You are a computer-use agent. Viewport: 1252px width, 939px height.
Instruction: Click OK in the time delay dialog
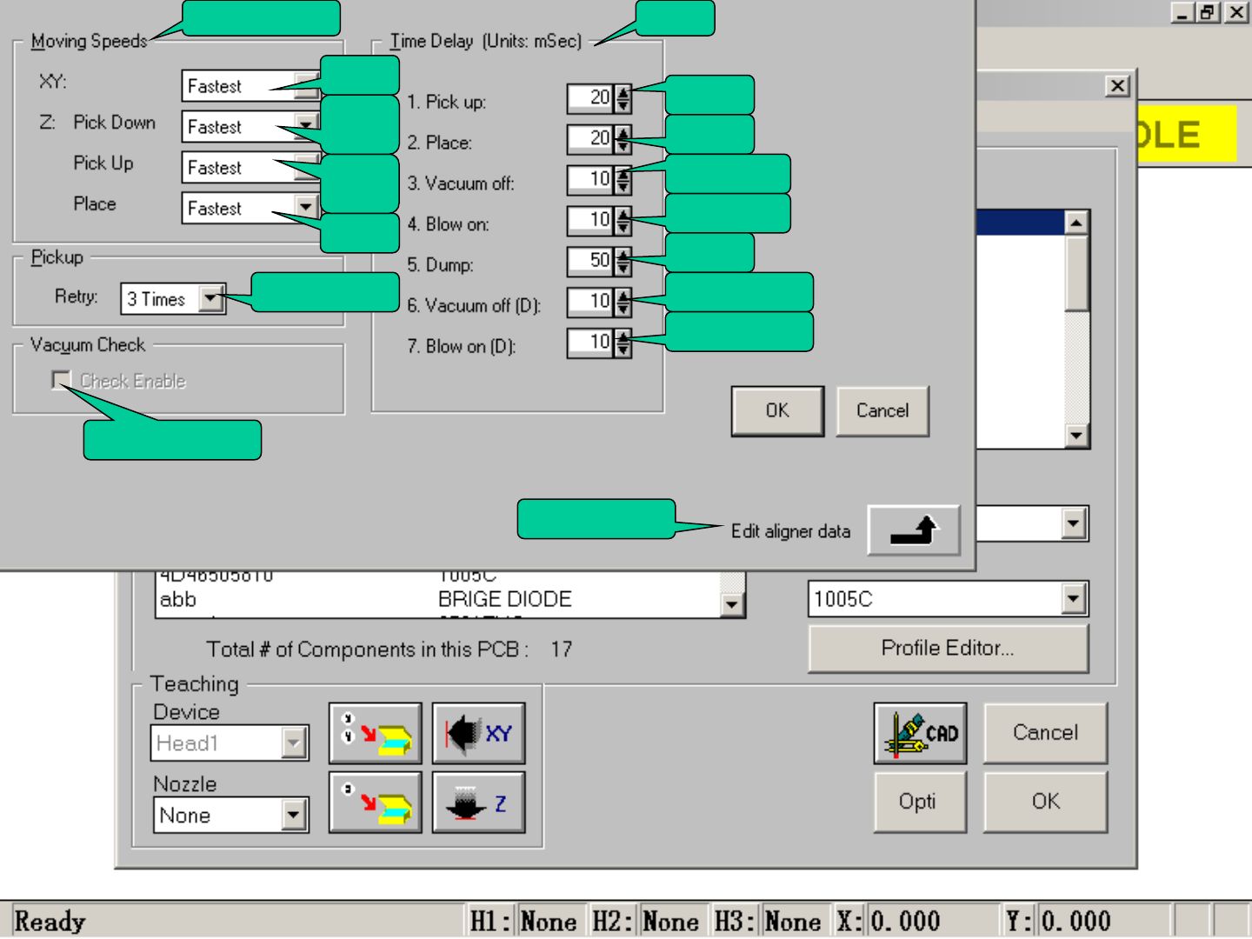point(777,410)
